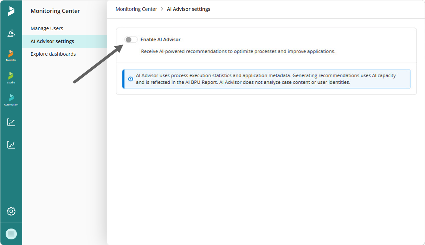Open the user profile avatar
425x245 pixels.
click(11, 234)
